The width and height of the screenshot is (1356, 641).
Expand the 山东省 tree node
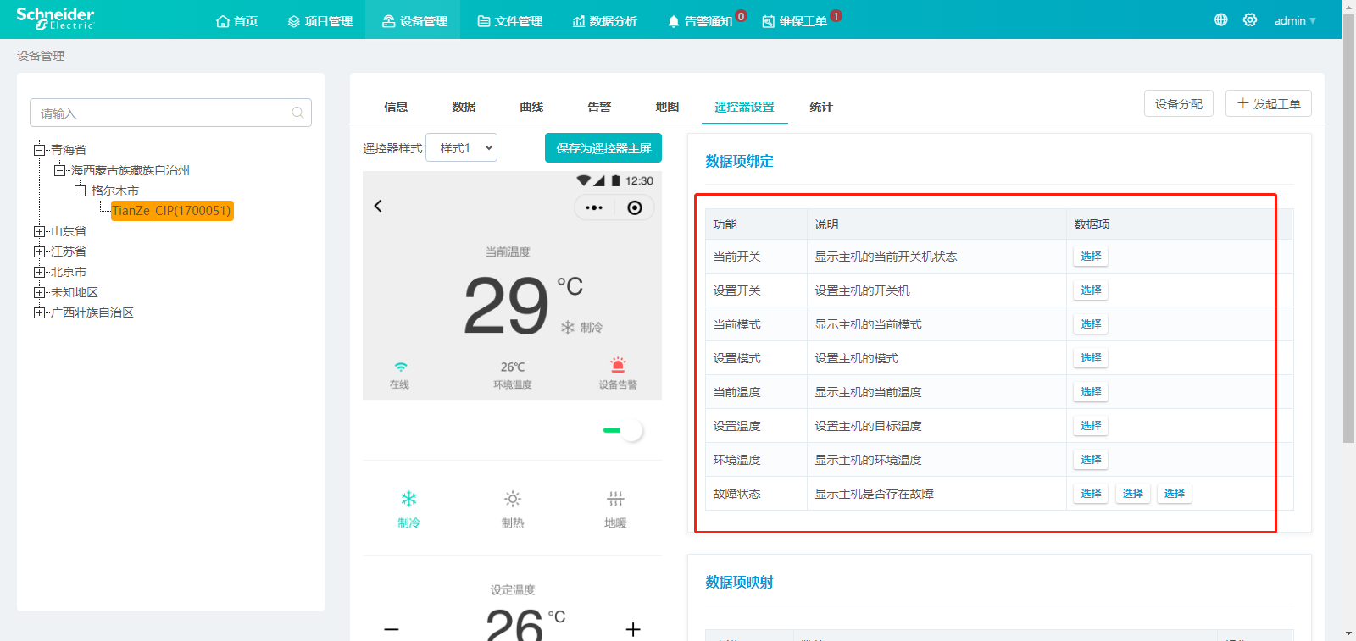39,231
